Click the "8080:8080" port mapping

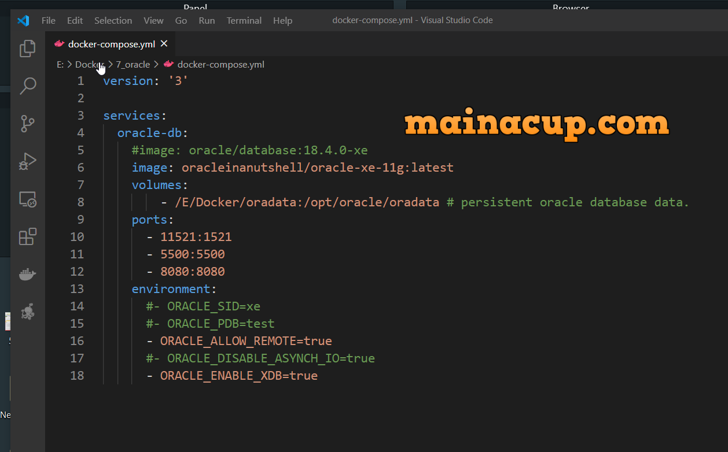tap(193, 272)
